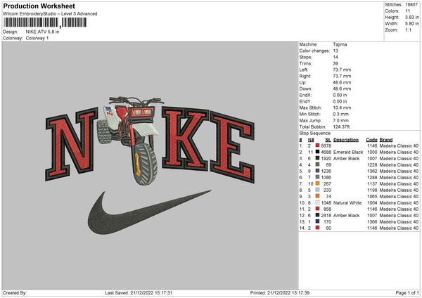422x298 pixels.
Task: Click the 'Code' column header
Action: coord(371,140)
